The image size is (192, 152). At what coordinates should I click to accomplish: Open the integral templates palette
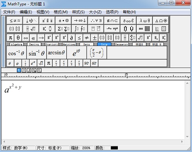click(79, 29)
